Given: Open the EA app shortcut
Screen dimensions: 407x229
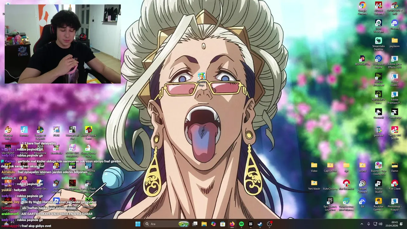Looking at the screenshot, I should [x=362, y=203].
